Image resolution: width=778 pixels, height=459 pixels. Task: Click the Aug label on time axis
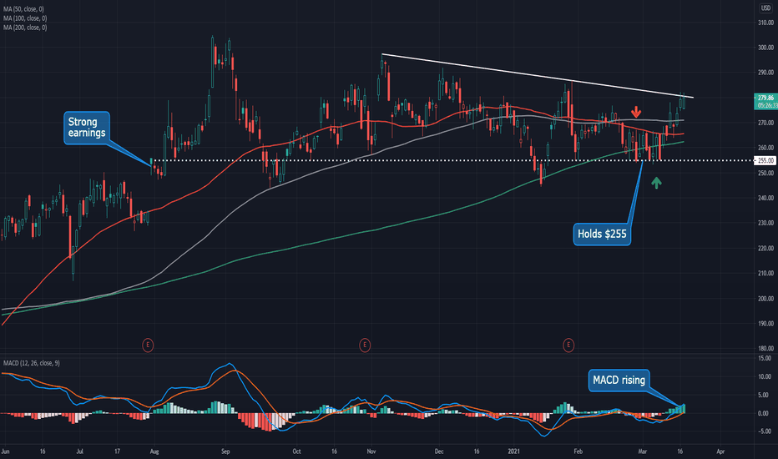pyautogui.click(x=154, y=451)
